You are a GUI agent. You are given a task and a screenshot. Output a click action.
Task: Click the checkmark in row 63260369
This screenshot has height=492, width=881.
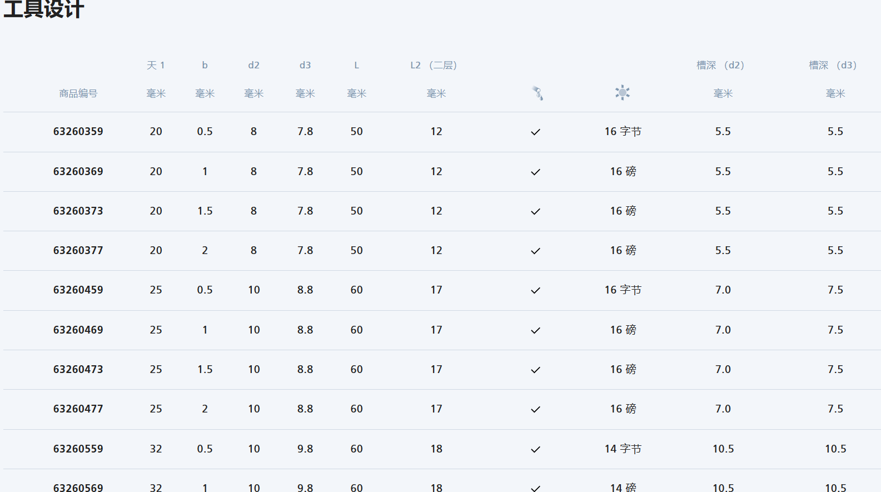point(535,172)
